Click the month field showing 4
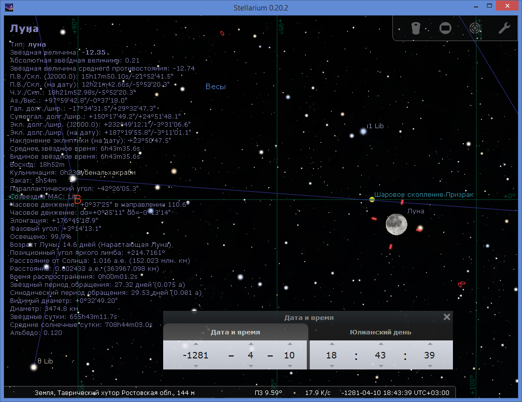Image resolution: width=522 pixels, height=402 pixels. [x=251, y=355]
